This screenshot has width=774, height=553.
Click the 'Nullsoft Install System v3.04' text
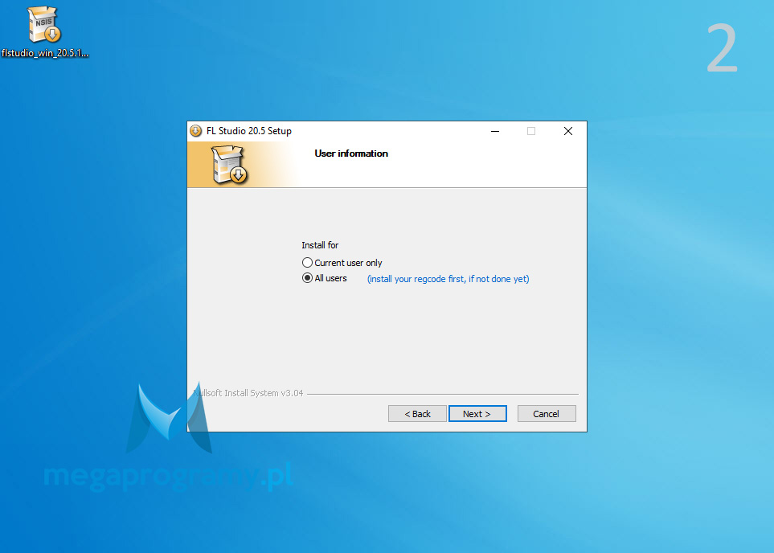[248, 393]
